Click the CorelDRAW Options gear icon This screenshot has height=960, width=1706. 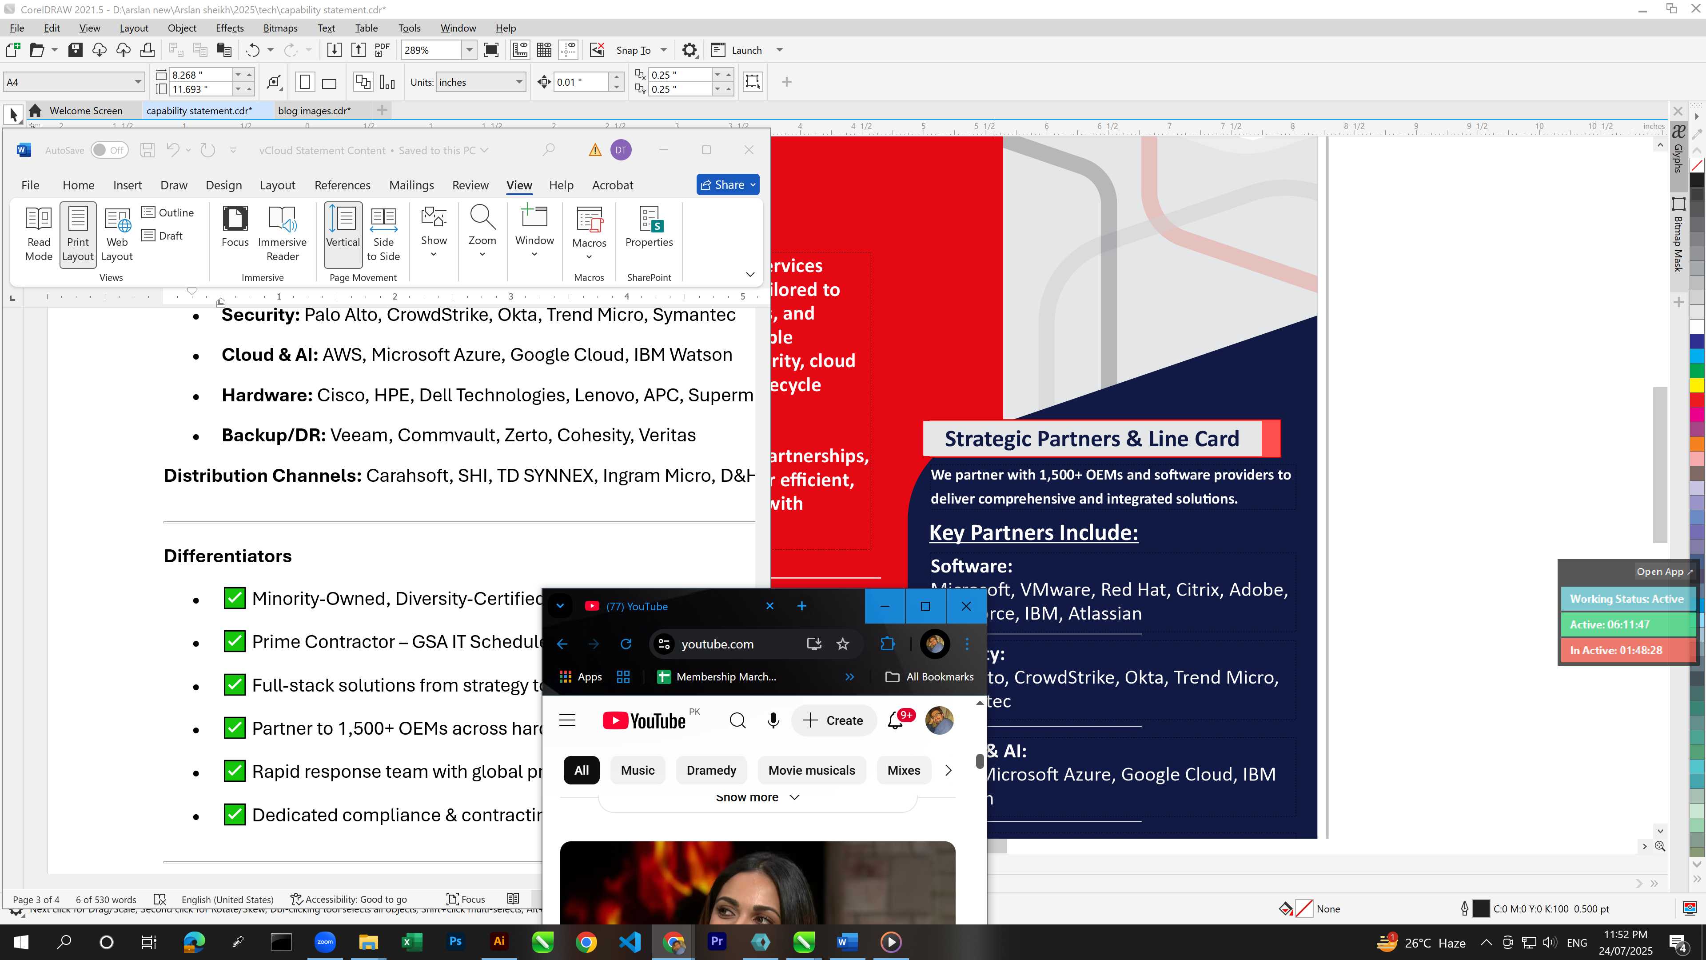[690, 50]
